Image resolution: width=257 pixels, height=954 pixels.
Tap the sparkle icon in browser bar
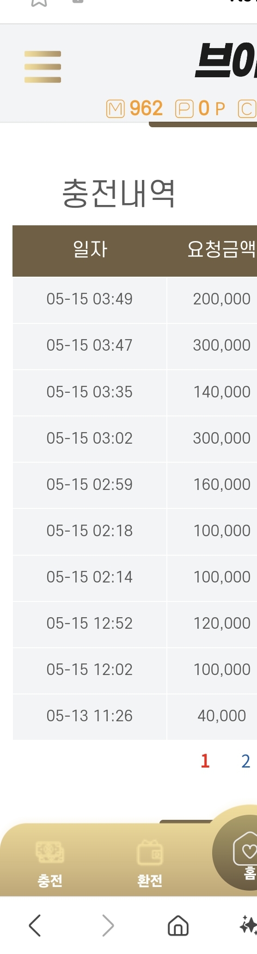click(248, 925)
